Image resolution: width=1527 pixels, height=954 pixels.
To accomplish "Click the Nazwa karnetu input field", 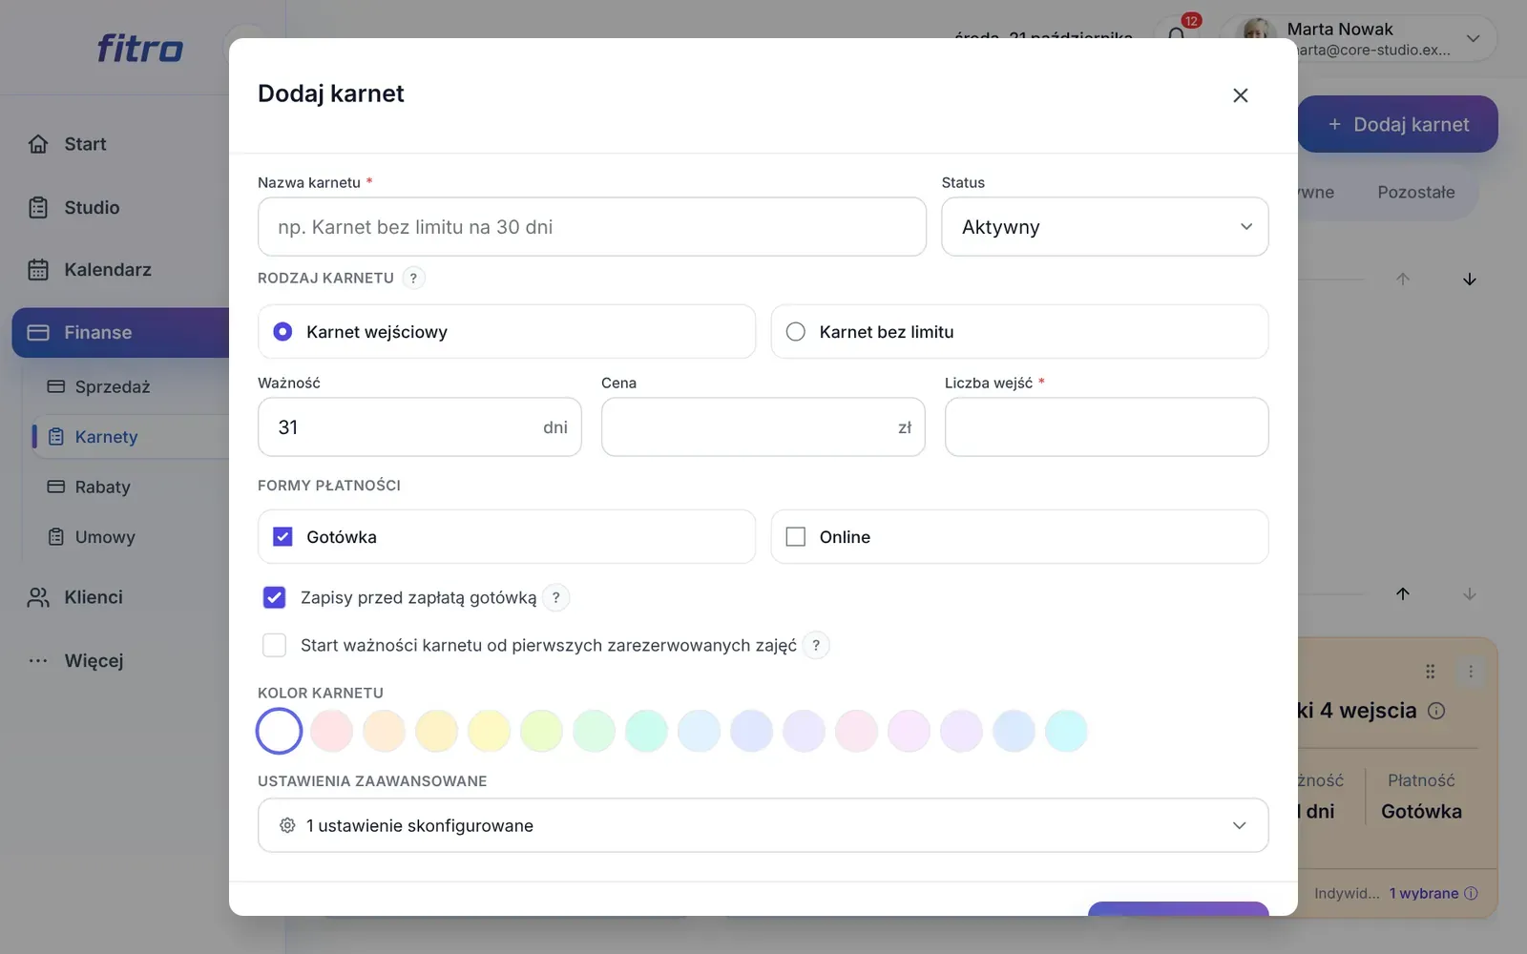I will tap(592, 227).
